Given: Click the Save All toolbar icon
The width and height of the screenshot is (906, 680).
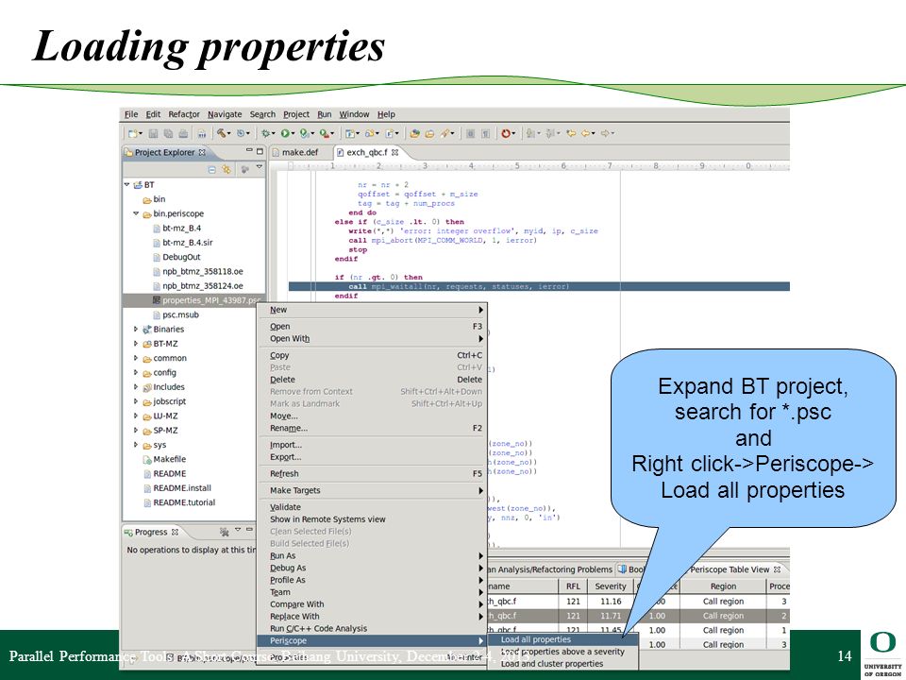Looking at the screenshot, I should pyautogui.click(x=168, y=133).
